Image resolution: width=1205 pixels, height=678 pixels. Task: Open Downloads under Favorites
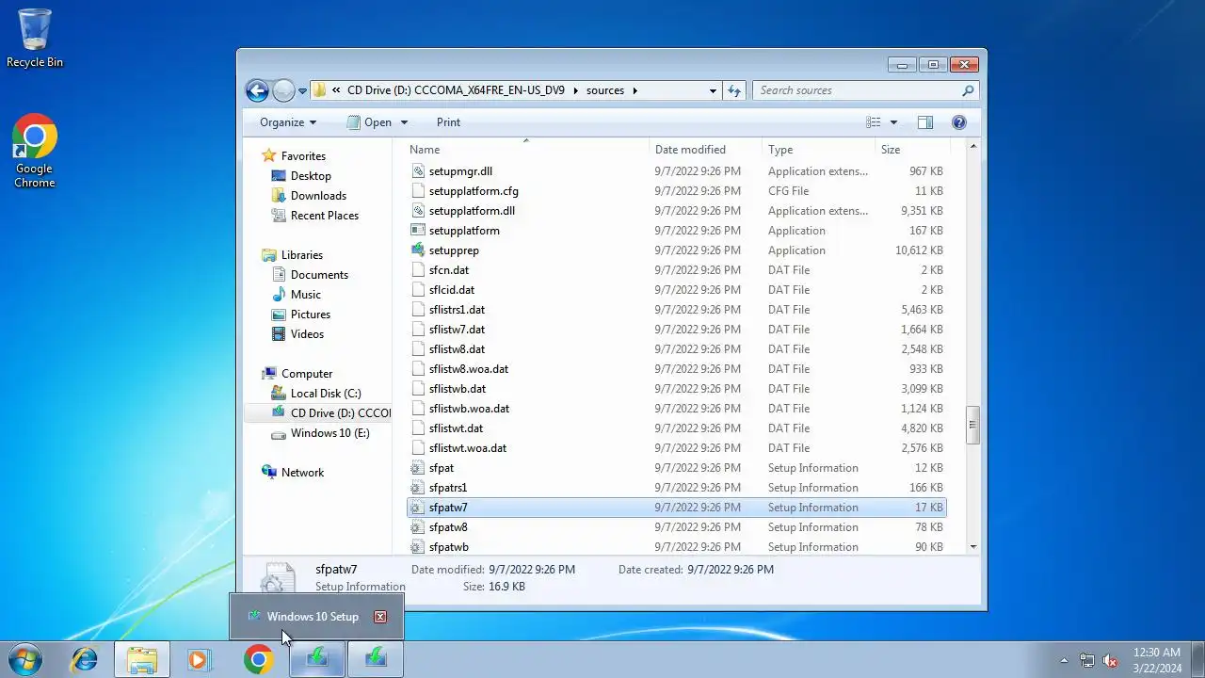tap(318, 196)
